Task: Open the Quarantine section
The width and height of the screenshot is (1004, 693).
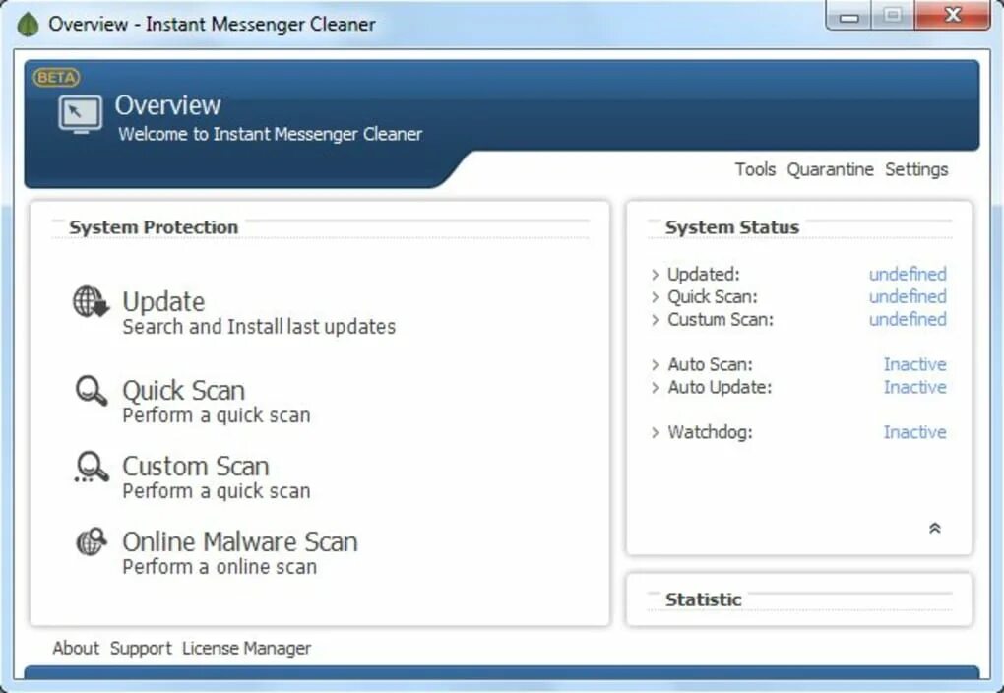Action: 830,169
